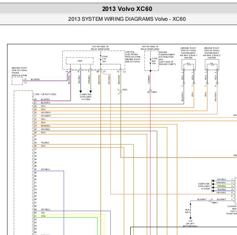Click the "2013 SYSTEM WIRING DIAGRAMS Volvo - XC60" subtitle
The image size is (237, 235).
[x=127, y=19]
